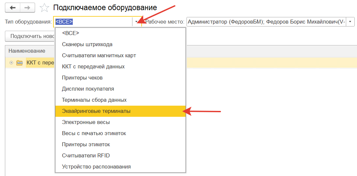Screen dimensions: 357x176
Task: Click the Рабочее место field with Администратор
Action: 266,22
